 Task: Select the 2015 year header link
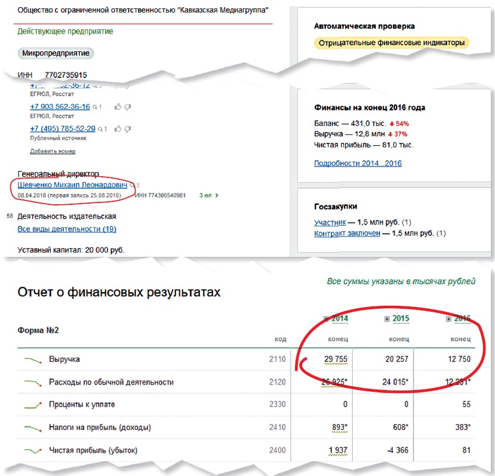[x=401, y=319]
